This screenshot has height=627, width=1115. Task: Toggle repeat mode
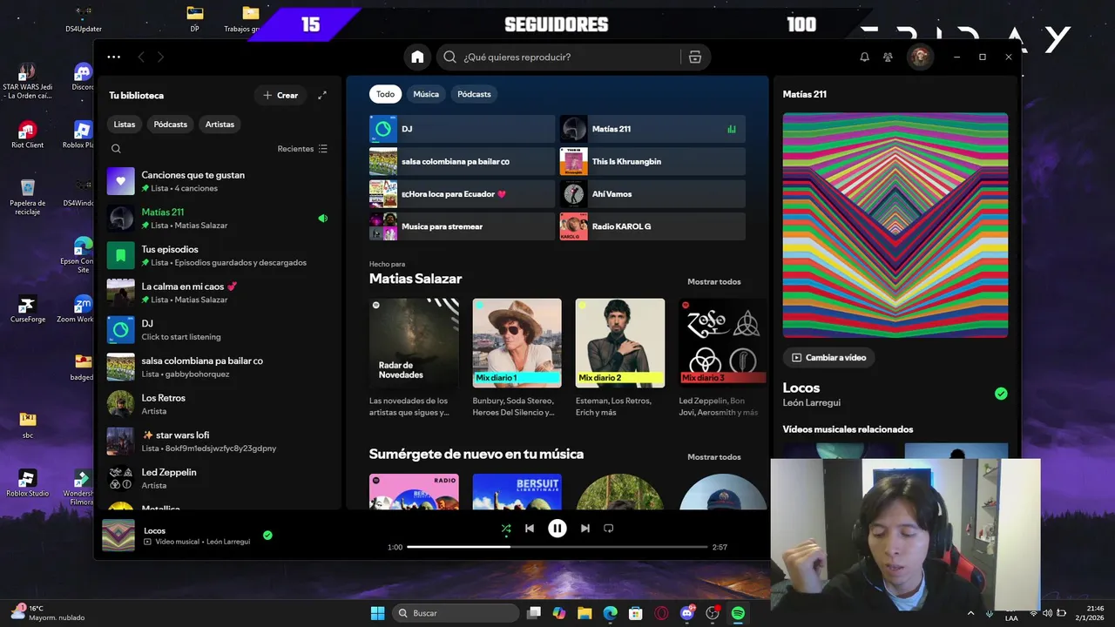(609, 528)
